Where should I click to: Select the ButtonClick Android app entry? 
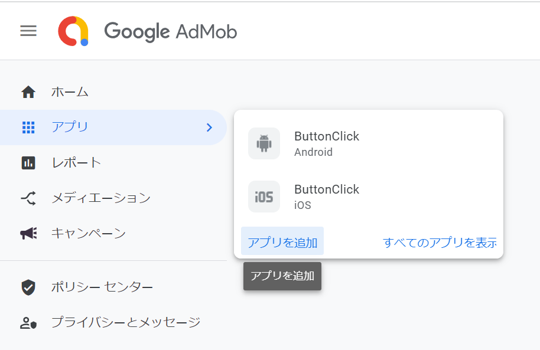[x=369, y=143]
